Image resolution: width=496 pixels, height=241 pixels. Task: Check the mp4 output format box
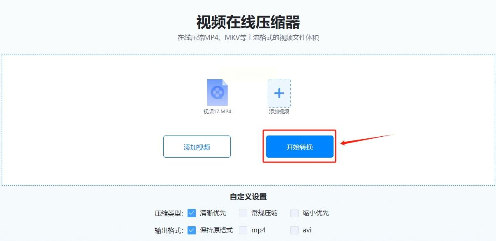tap(243, 230)
